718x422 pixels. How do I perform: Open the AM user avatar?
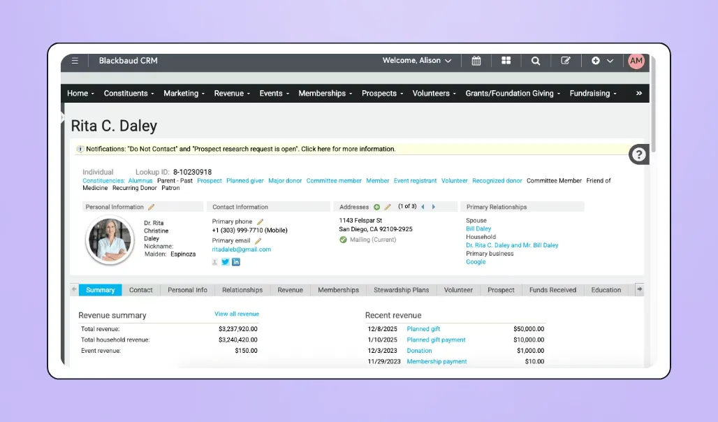[x=636, y=61]
